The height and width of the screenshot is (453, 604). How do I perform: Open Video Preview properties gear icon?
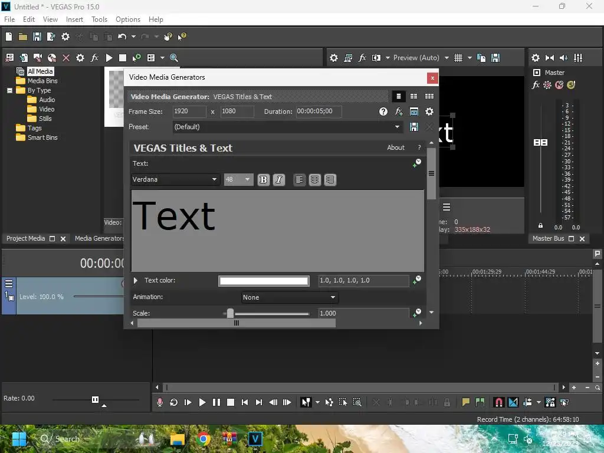(x=334, y=58)
